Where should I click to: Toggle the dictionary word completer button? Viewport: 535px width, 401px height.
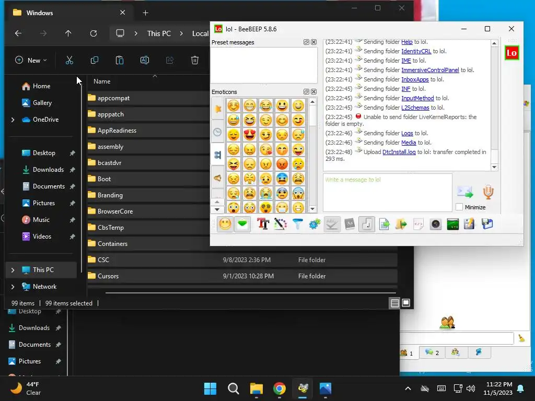click(350, 224)
